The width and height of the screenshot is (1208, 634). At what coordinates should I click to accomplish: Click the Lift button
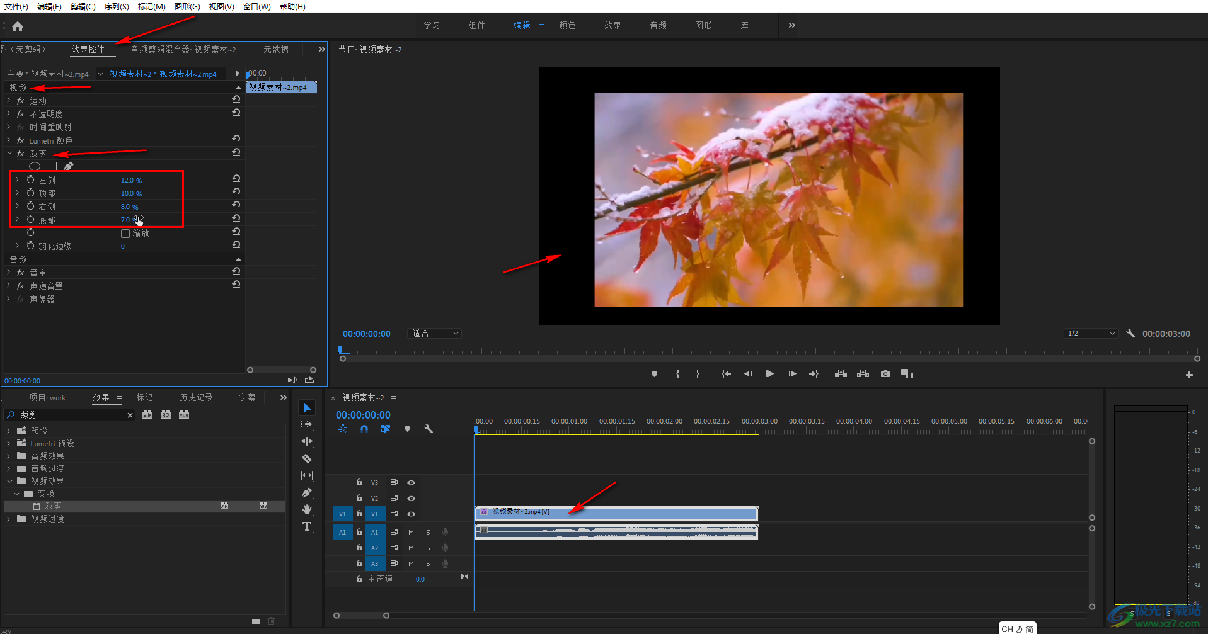(x=841, y=374)
